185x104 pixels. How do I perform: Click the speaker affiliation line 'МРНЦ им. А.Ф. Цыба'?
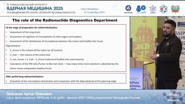point(73,98)
